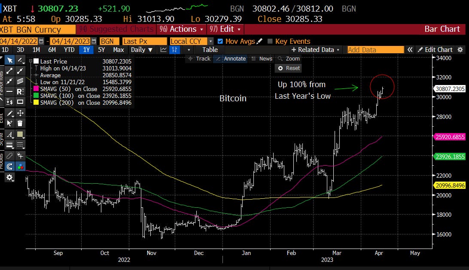Choose the add-select pointer tool
This screenshot has height=270, width=469.
(x=9, y=123)
